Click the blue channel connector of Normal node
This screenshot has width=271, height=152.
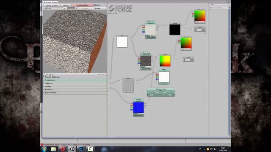point(132,109)
